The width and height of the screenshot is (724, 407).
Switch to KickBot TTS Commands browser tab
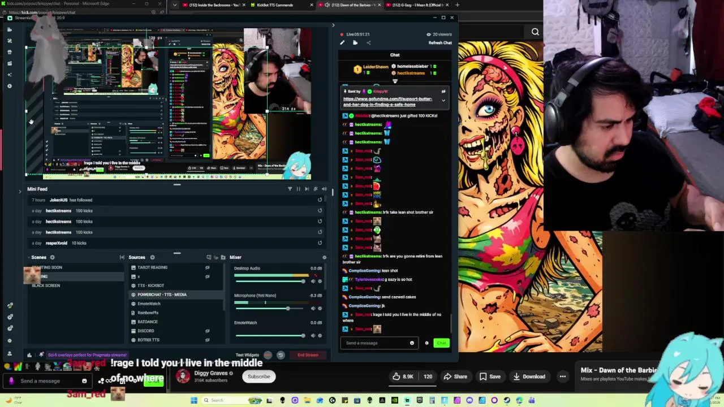click(279, 5)
